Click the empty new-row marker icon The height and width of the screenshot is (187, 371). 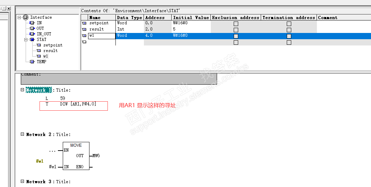pyautogui.click(x=84, y=42)
